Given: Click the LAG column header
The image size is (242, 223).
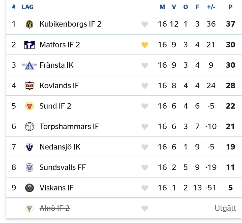Looking at the screenshot, I should pyautogui.click(x=27, y=7).
